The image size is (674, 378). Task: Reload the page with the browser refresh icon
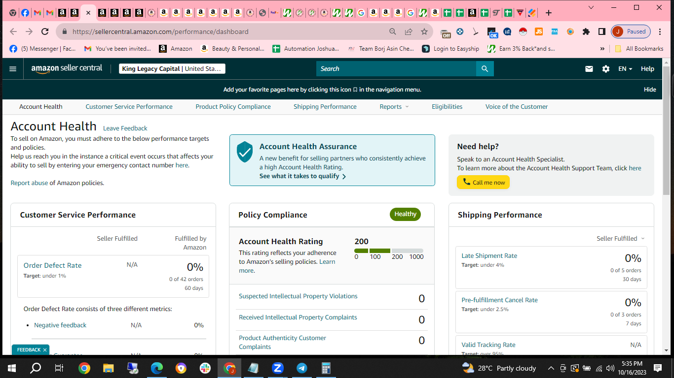point(45,31)
